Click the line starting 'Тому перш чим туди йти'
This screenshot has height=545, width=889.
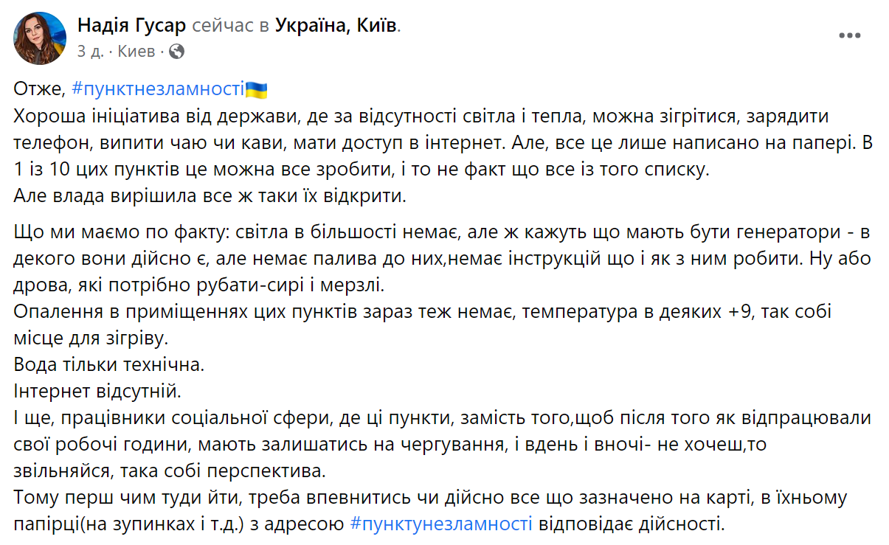coord(429,498)
